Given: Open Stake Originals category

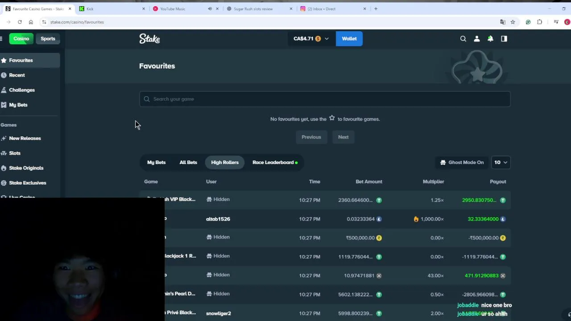Looking at the screenshot, I should coord(26,168).
